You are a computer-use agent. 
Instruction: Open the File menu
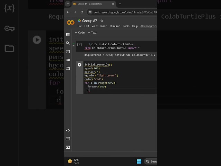[79, 26]
